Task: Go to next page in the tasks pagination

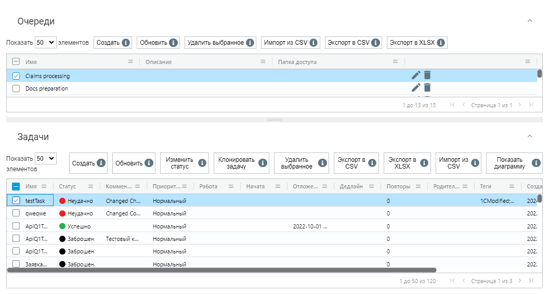Action: (520, 280)
